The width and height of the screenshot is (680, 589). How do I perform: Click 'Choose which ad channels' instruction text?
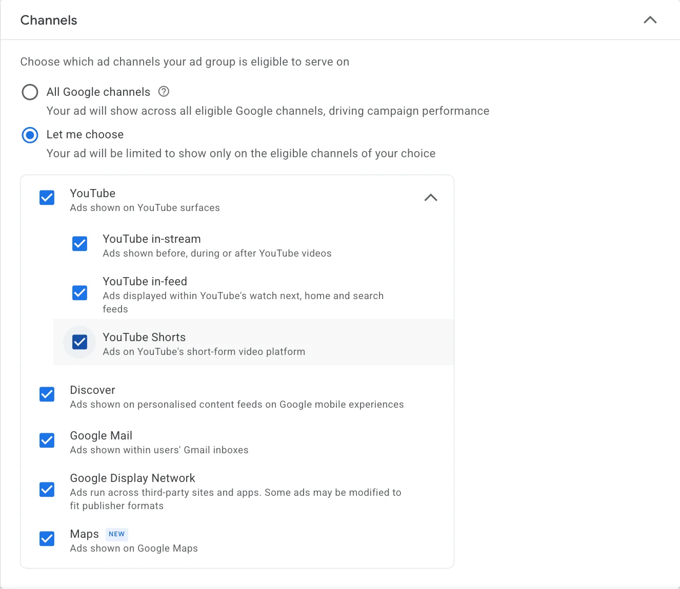click(185, 62)
